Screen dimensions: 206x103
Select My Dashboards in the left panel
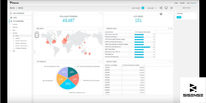pyautogui.click(x=18, y=21)
